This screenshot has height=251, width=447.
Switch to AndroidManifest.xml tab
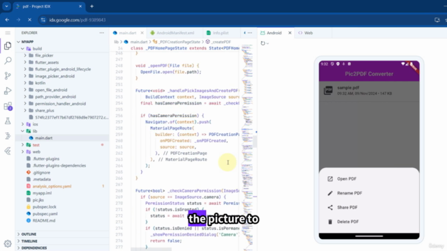tap(175, 33)
